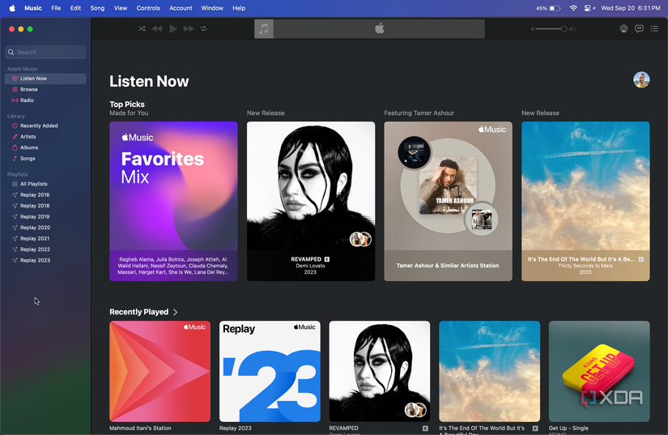Open It's The End Of The World recently played cover
The image size is (668, 435).
click(x=490, y=371)
